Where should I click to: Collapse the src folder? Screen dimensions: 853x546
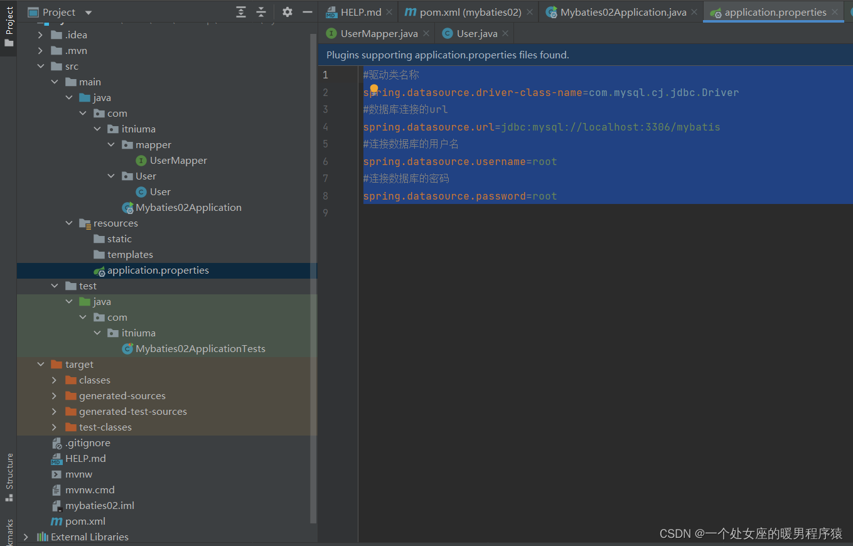coord(41,67)
